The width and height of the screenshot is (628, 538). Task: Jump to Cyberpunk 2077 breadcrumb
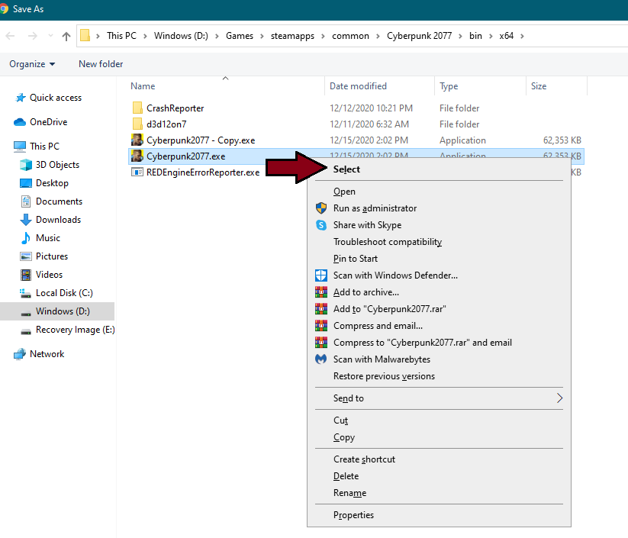tap(420, 36)
